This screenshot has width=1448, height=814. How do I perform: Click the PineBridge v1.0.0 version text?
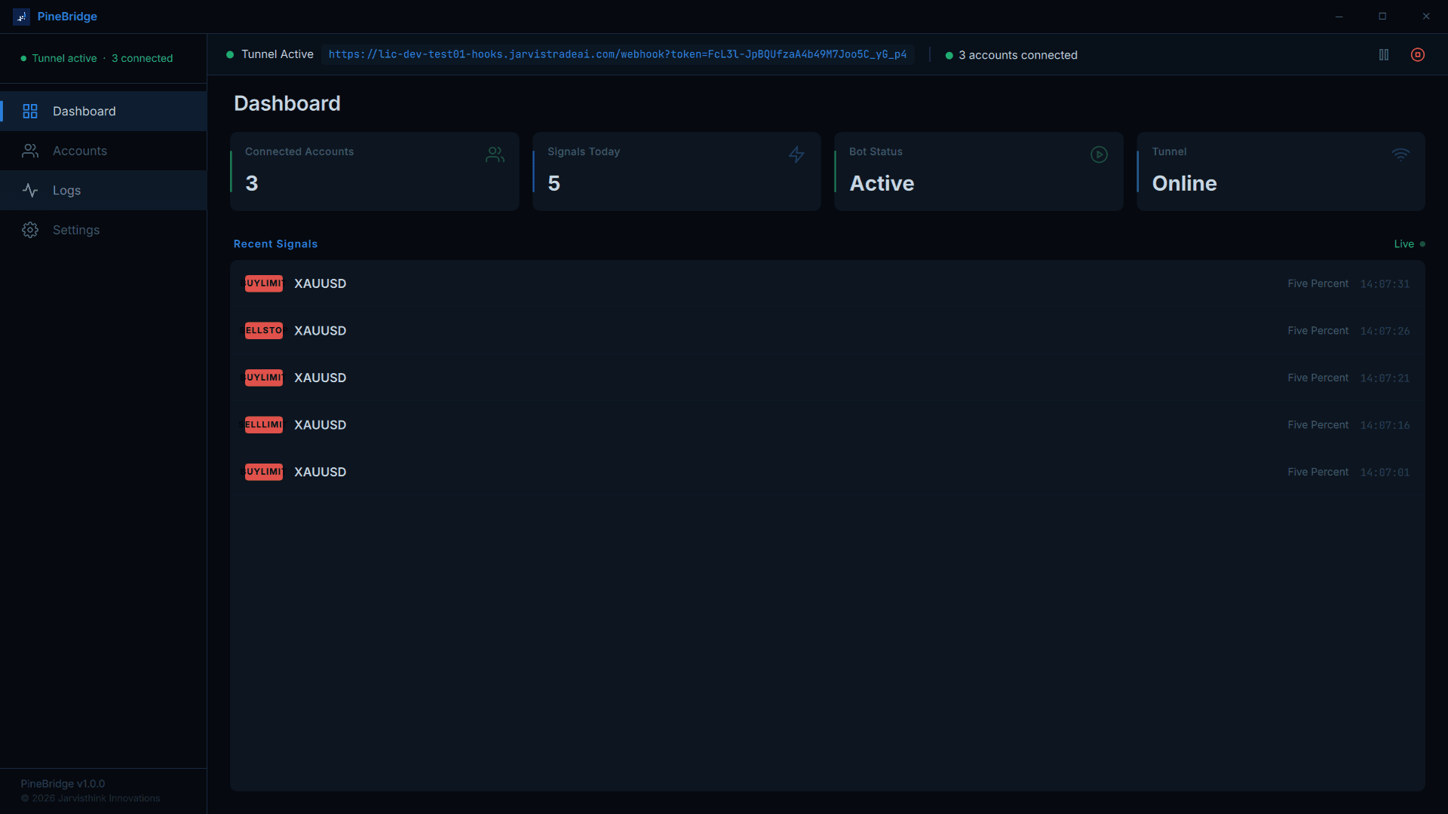tap(63, 784)
